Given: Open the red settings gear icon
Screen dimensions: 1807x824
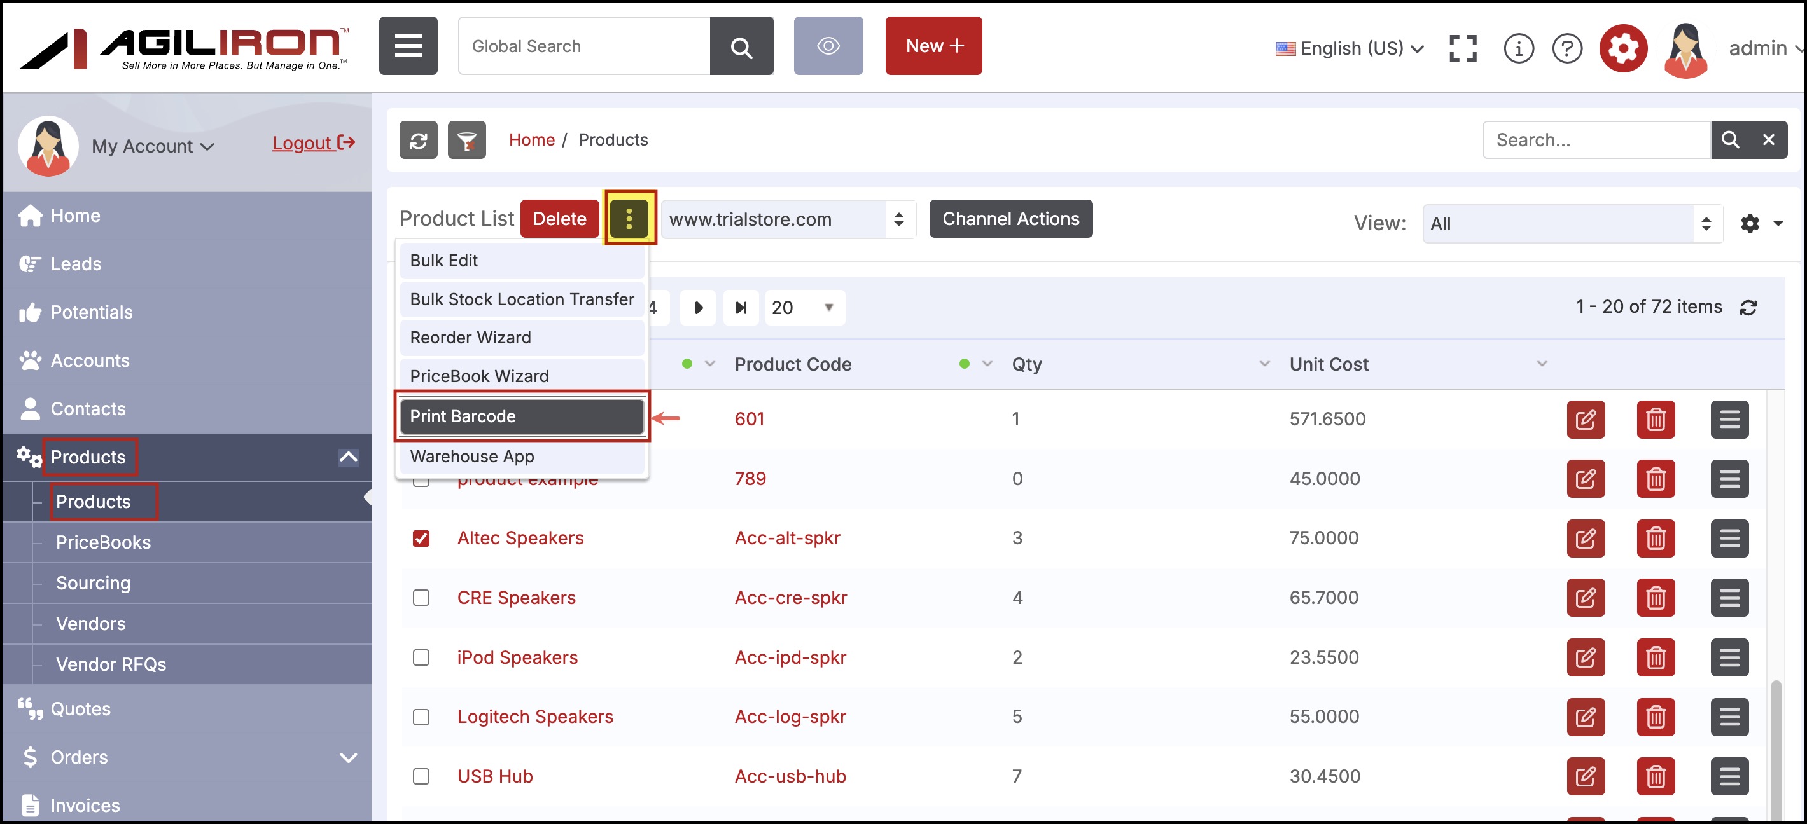Looking at the screenshot, I should [x=1622, y=48].
